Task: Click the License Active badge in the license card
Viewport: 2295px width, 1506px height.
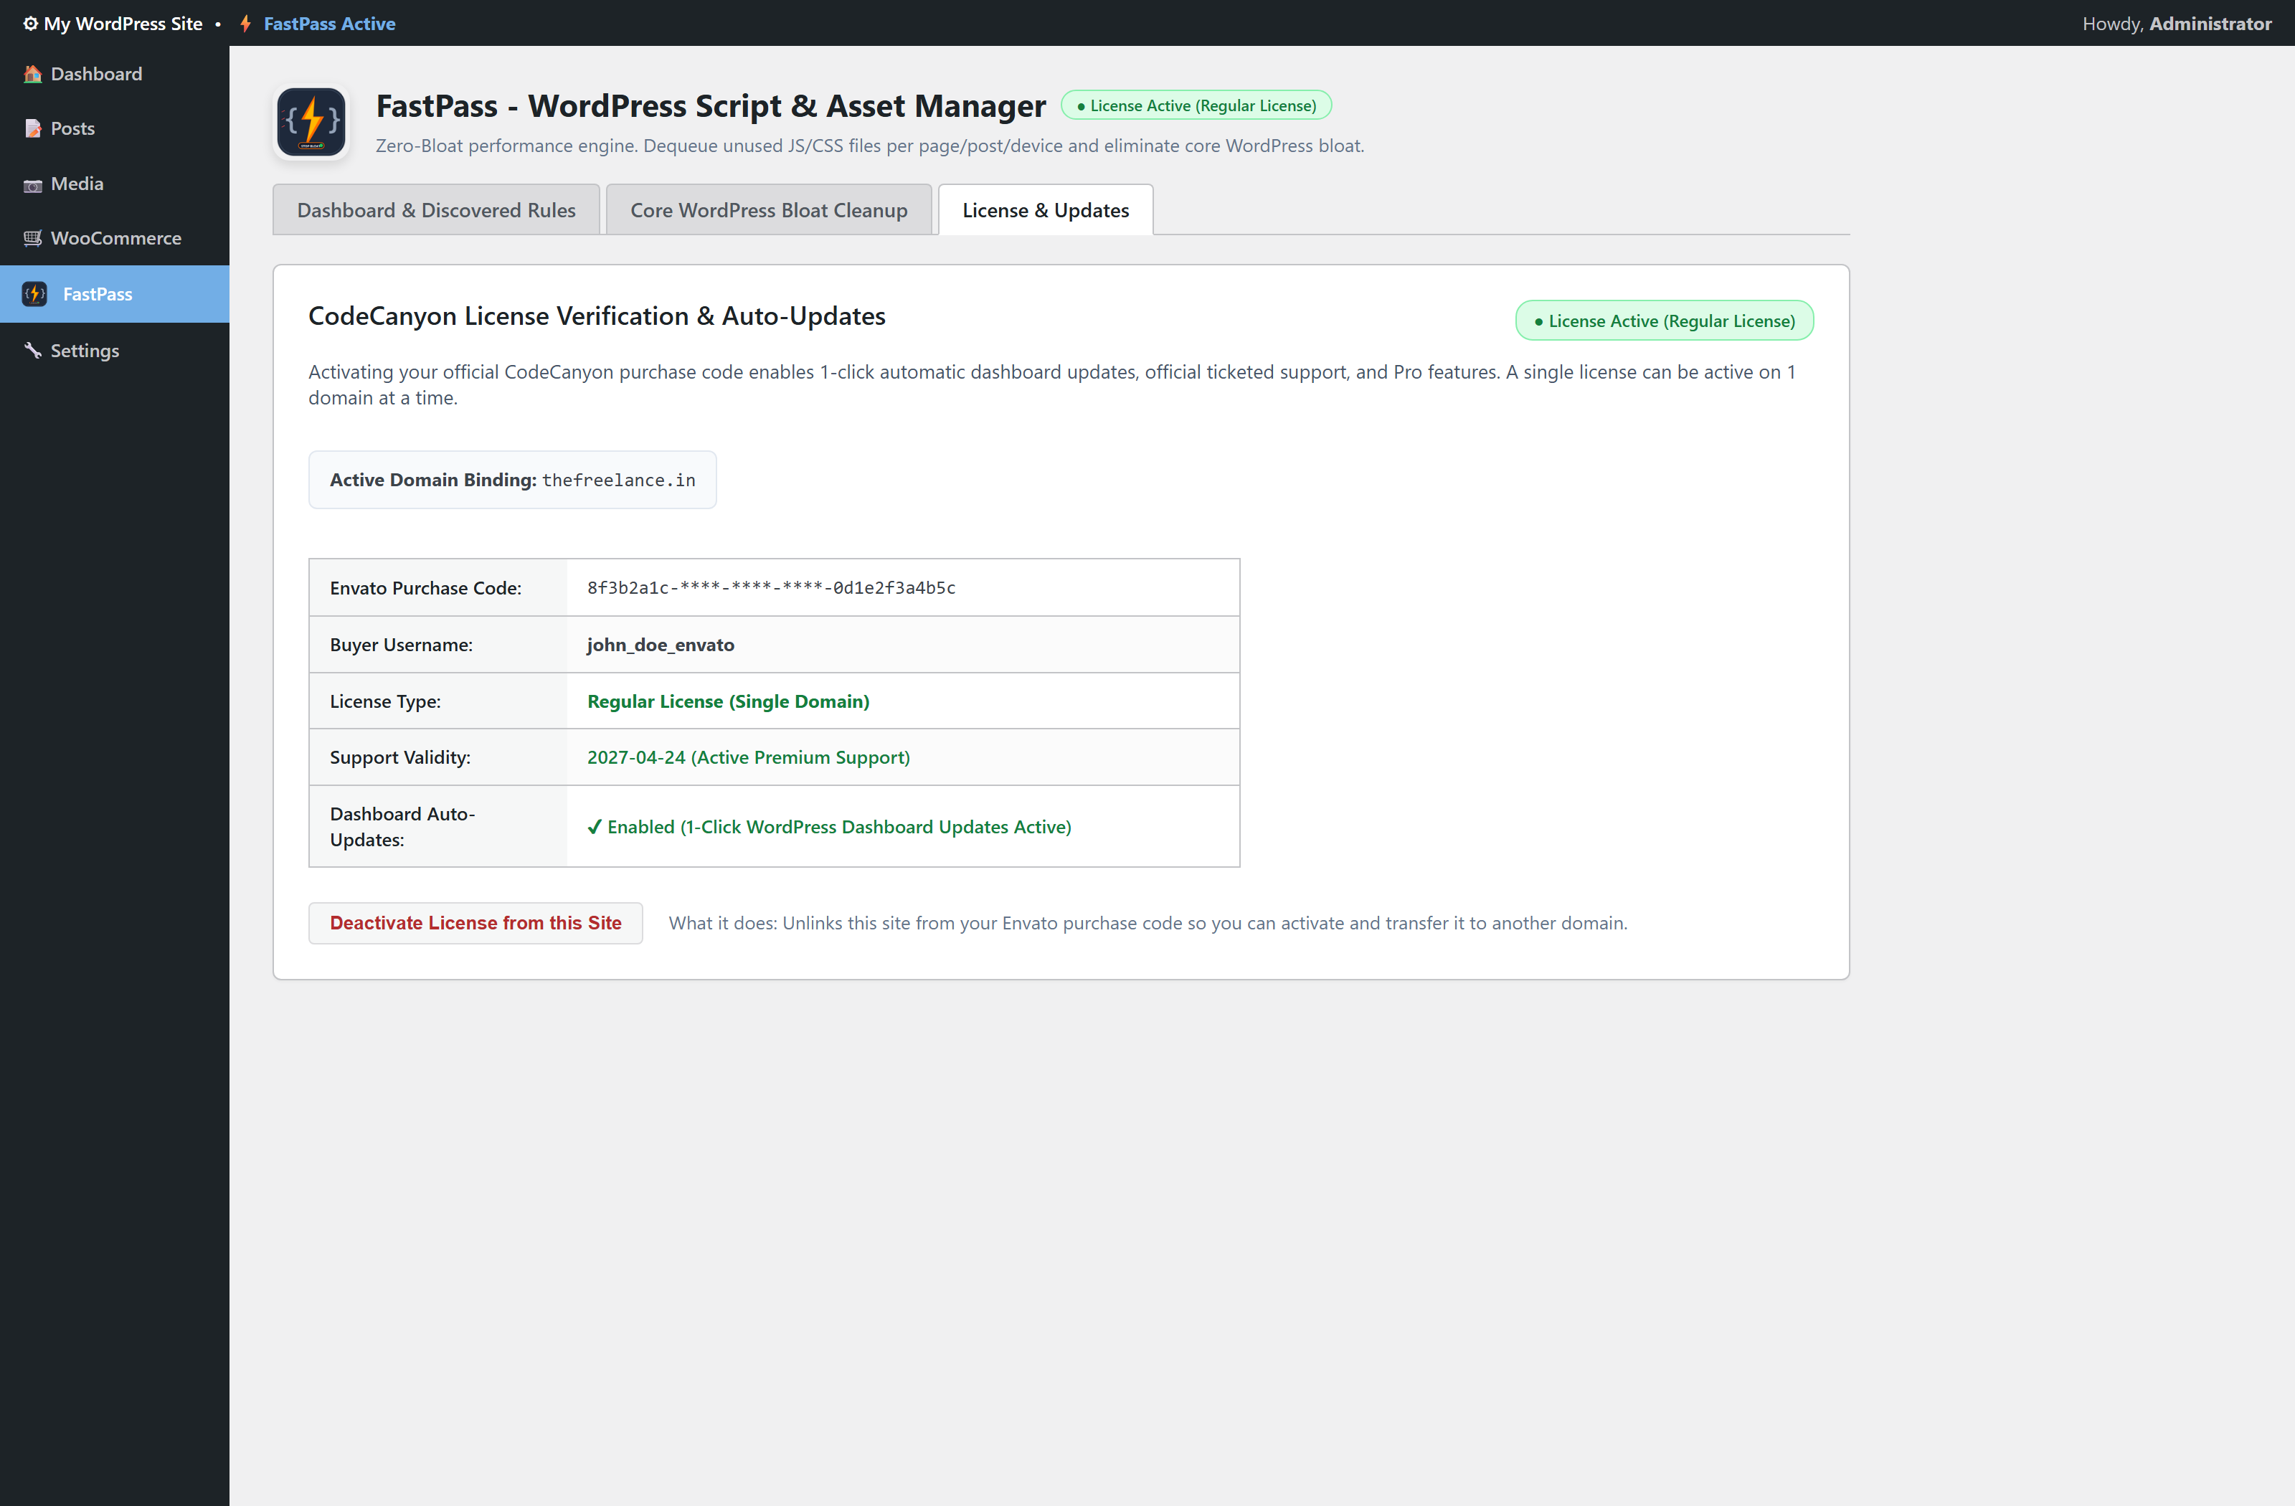Action: (x=1663, y=321)
